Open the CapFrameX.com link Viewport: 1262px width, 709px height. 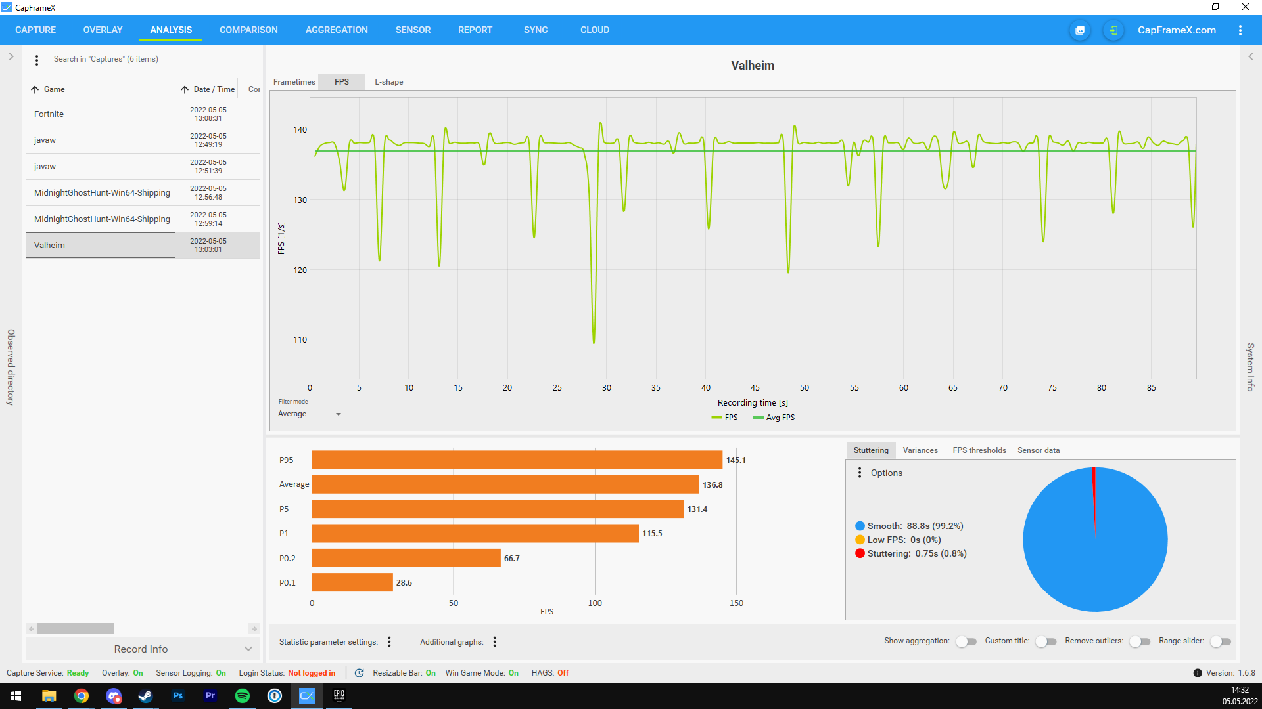[1177, 30]
